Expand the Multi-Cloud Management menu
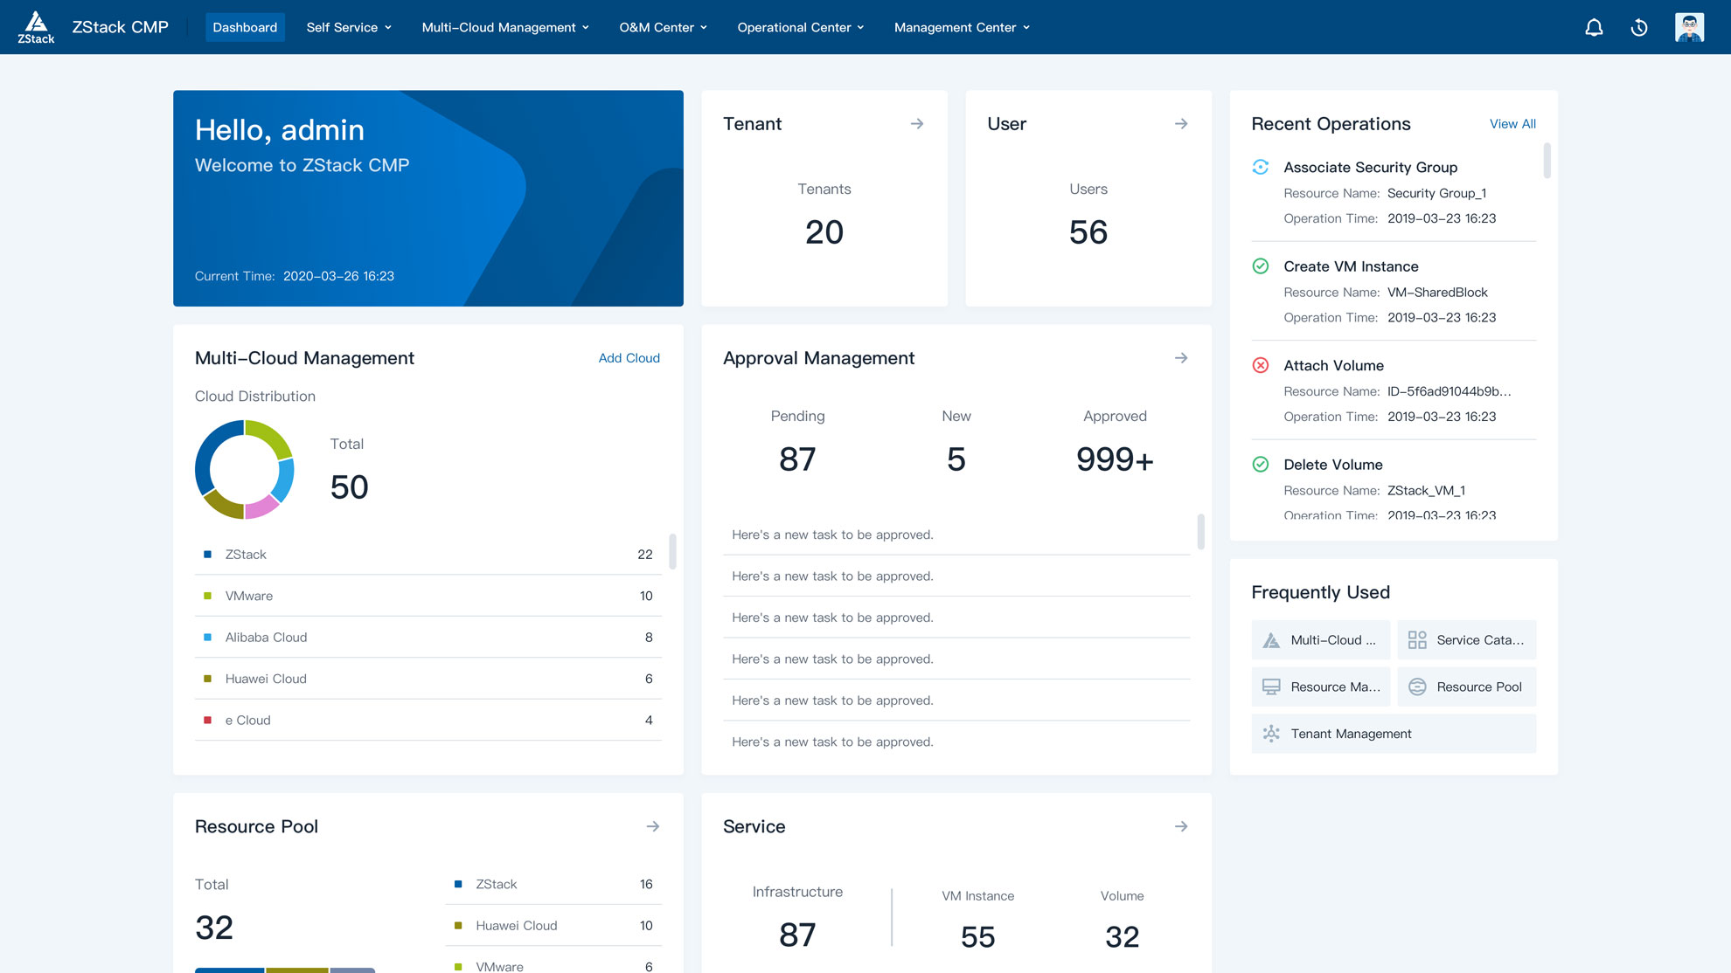Viewport: 1731px width, 973px height. point(505,27)
